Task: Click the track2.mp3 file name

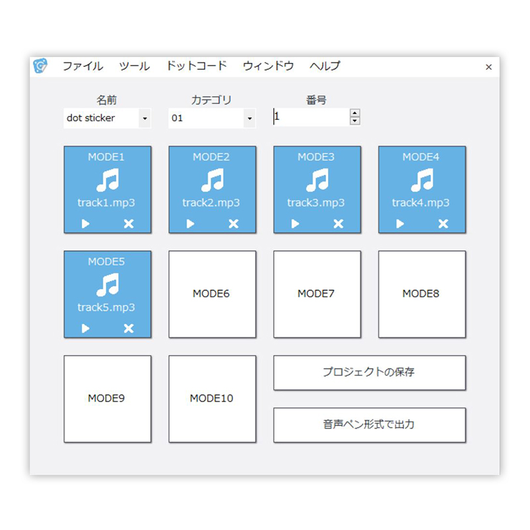Action: [x=211, y=203]
